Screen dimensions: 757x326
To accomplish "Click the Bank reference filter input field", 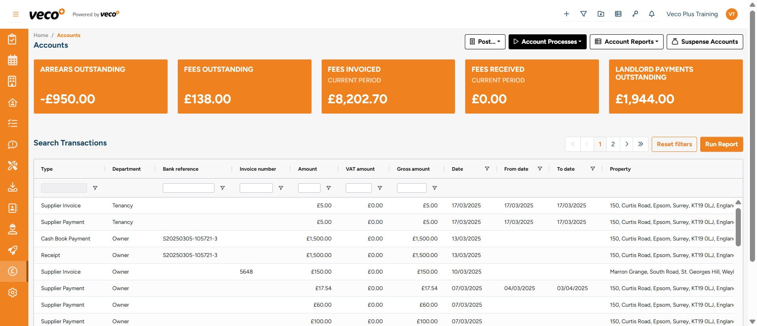I will pos(188,188).
